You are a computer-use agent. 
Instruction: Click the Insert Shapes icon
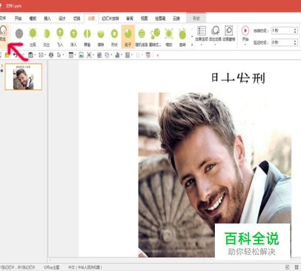coord(107,55)
